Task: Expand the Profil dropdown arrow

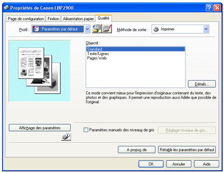Action: 87,29
